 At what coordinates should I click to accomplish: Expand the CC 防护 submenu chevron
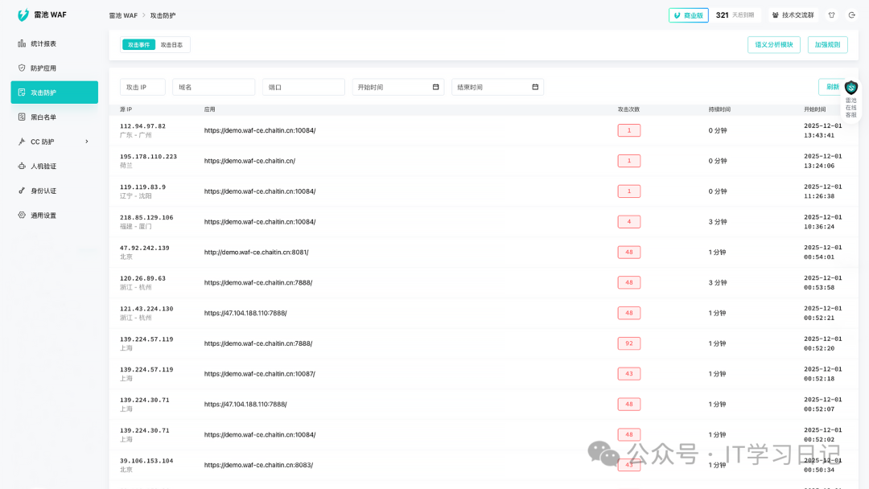pos(87,142)
